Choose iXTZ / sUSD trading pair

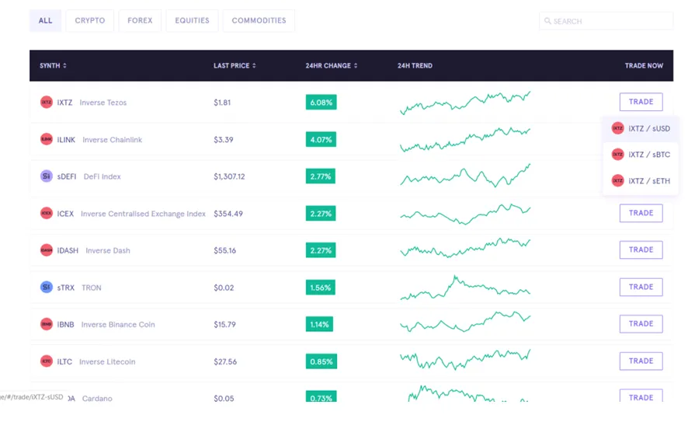641,129
